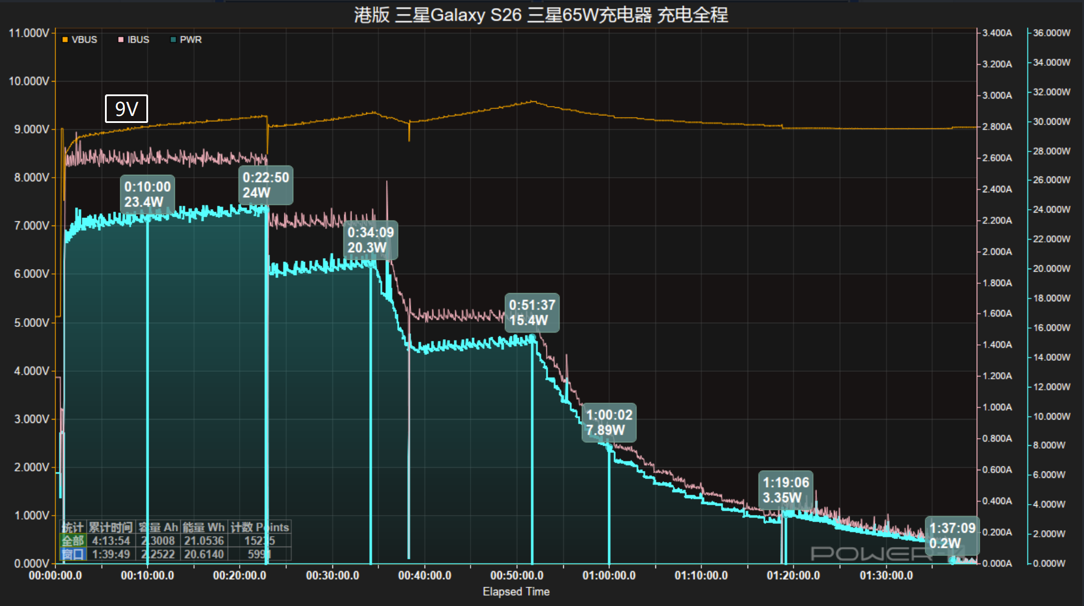Click the 01:00:00.0 time axis label
The height and width of the screenshot is (606, 1084).
tap(609, 576)
